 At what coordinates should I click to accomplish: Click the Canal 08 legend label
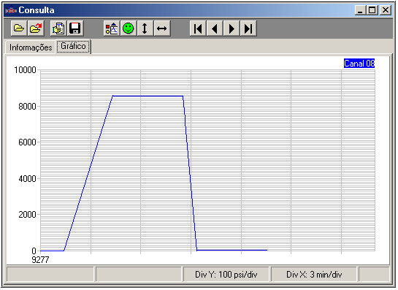click(359, 64)
